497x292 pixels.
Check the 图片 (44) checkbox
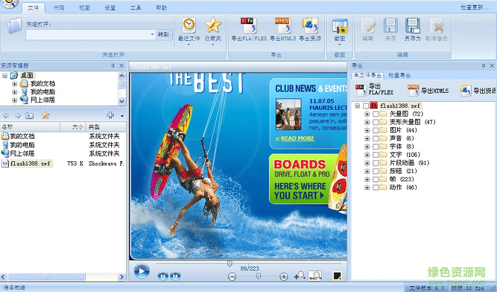click(376, 131)
